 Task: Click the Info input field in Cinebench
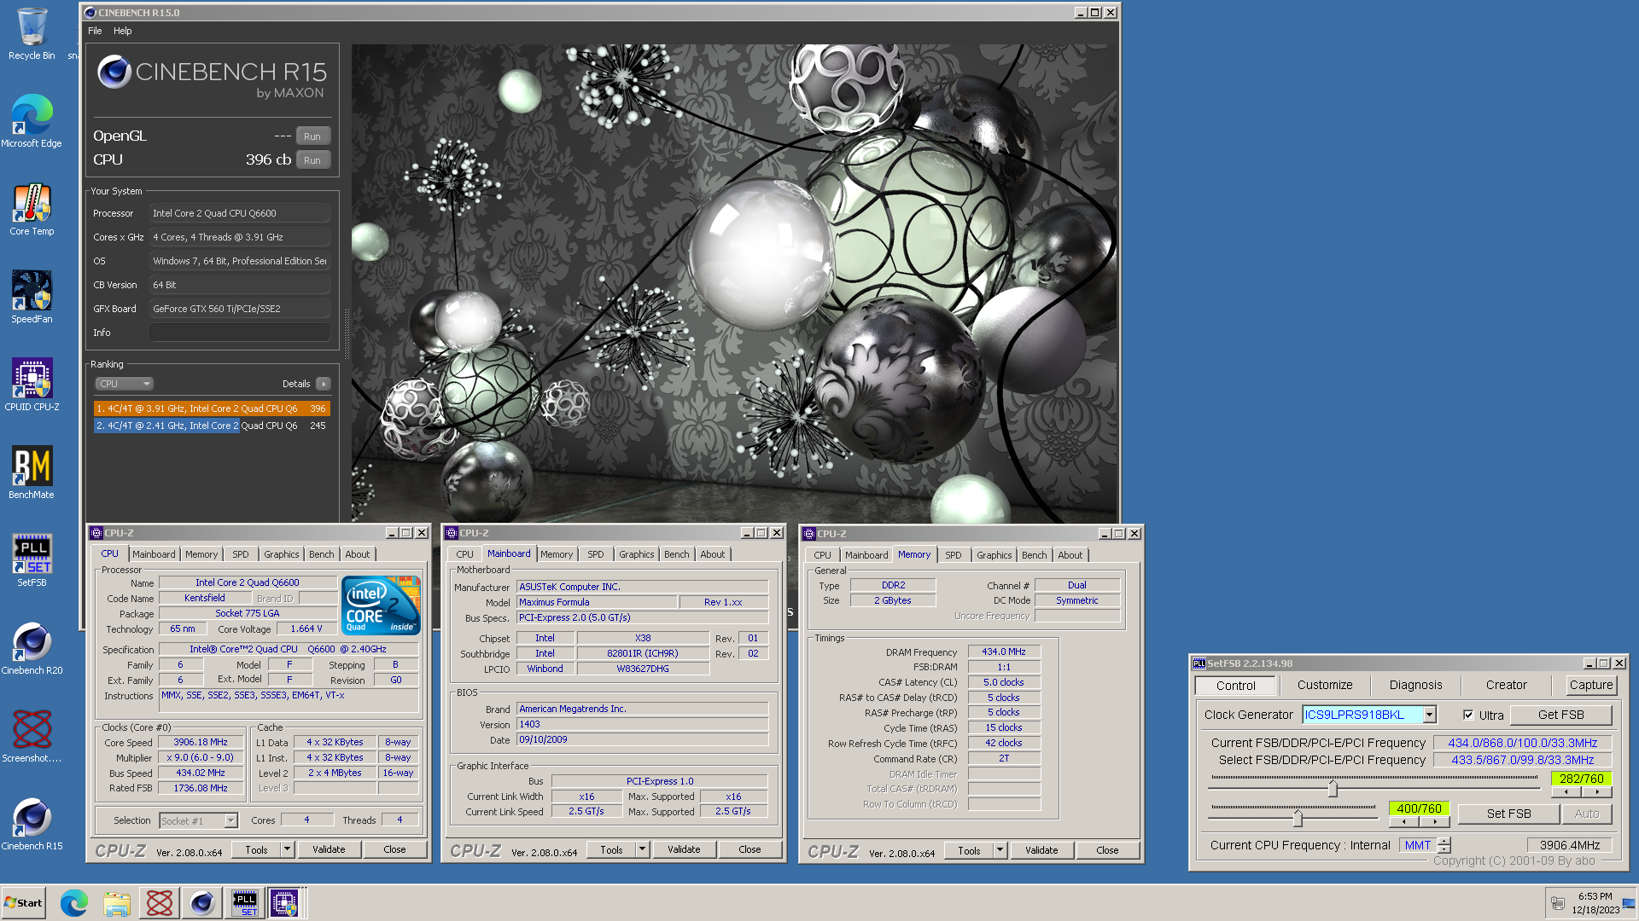(x=240, y=333)
